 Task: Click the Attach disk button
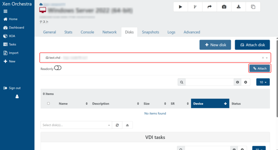pyautogui.click(x=252, y=45)
